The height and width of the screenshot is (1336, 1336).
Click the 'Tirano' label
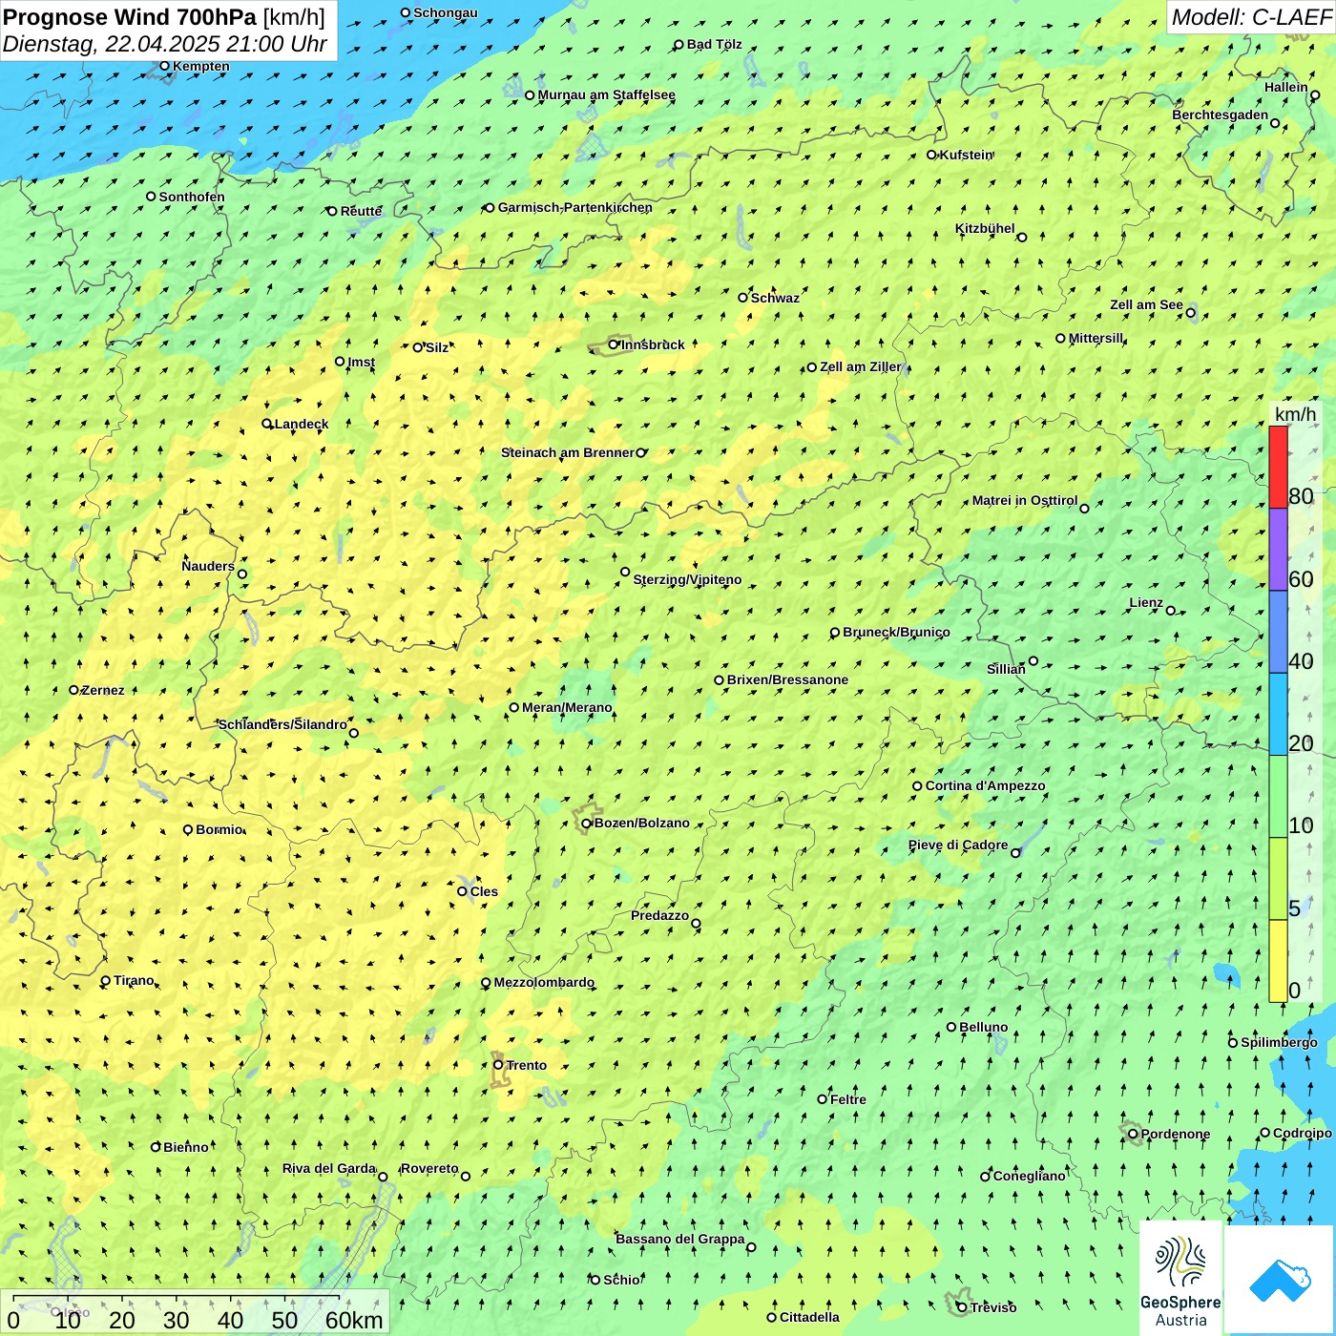[134, 980]
